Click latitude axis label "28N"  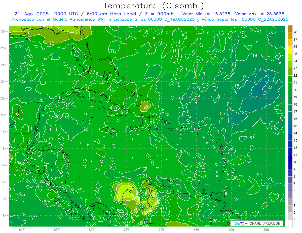click(4, 48)
